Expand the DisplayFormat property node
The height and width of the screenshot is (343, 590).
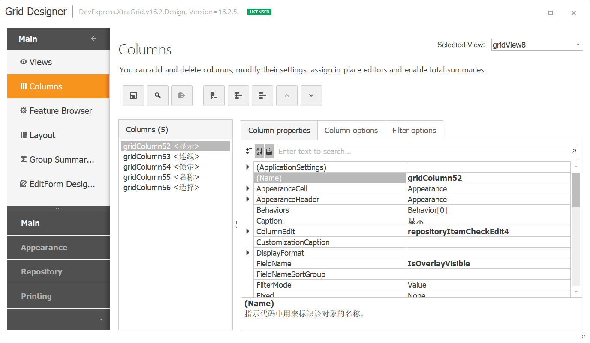point(248,253)
